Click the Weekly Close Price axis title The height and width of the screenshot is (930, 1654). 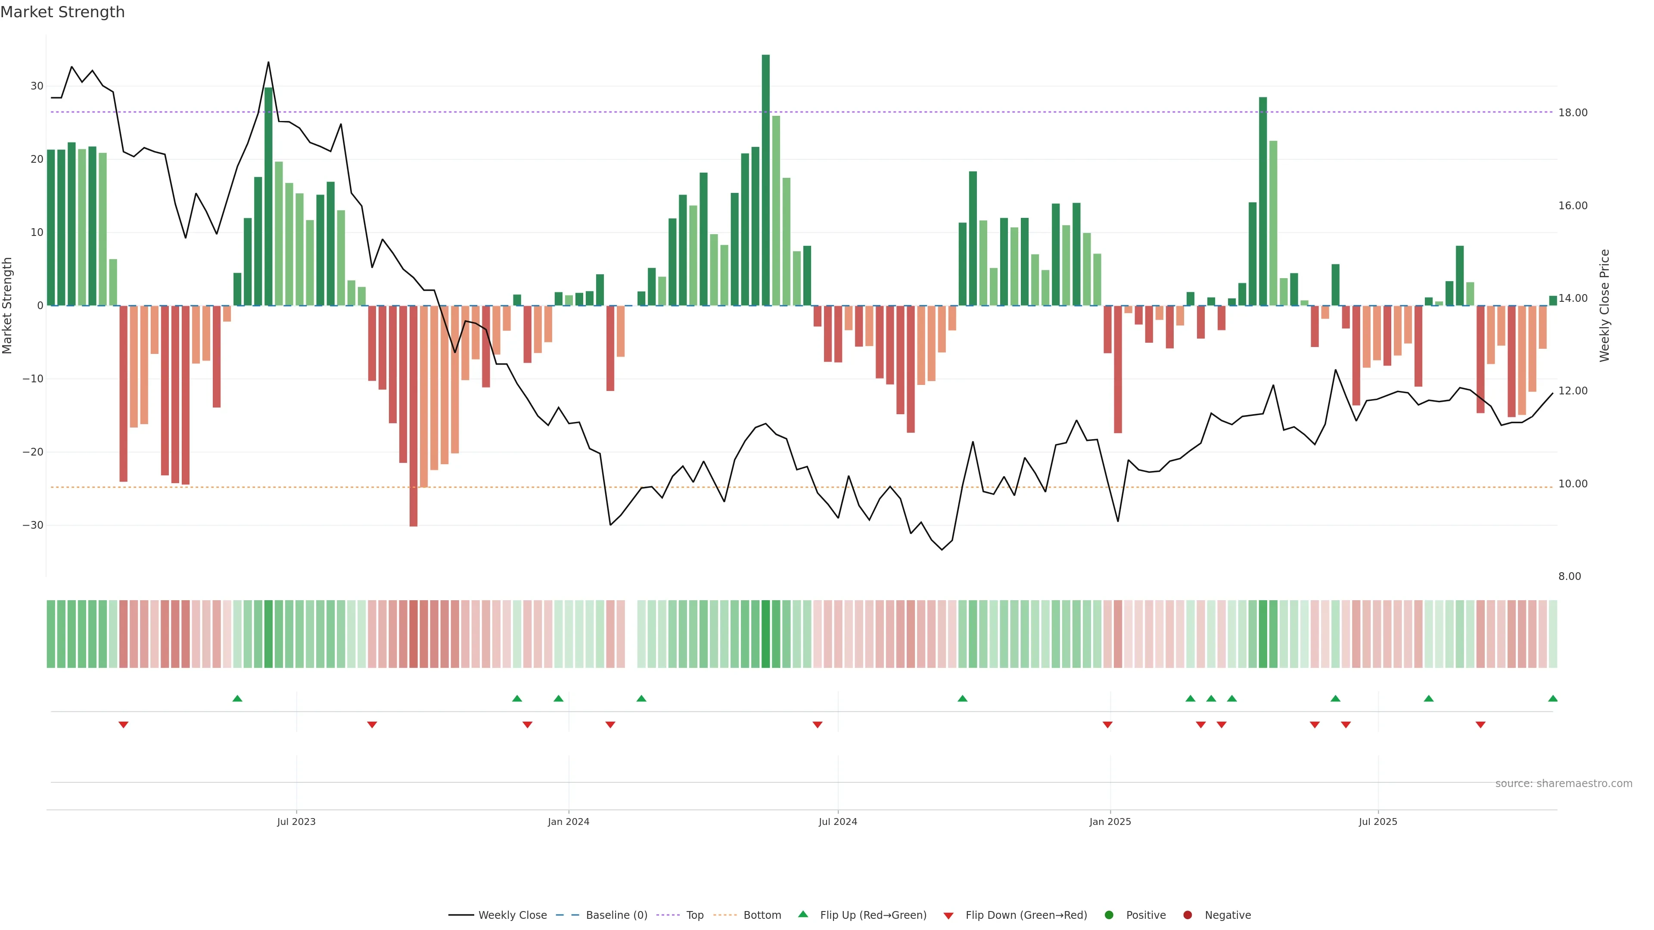pyautogui.click(x=1604, y=306)
